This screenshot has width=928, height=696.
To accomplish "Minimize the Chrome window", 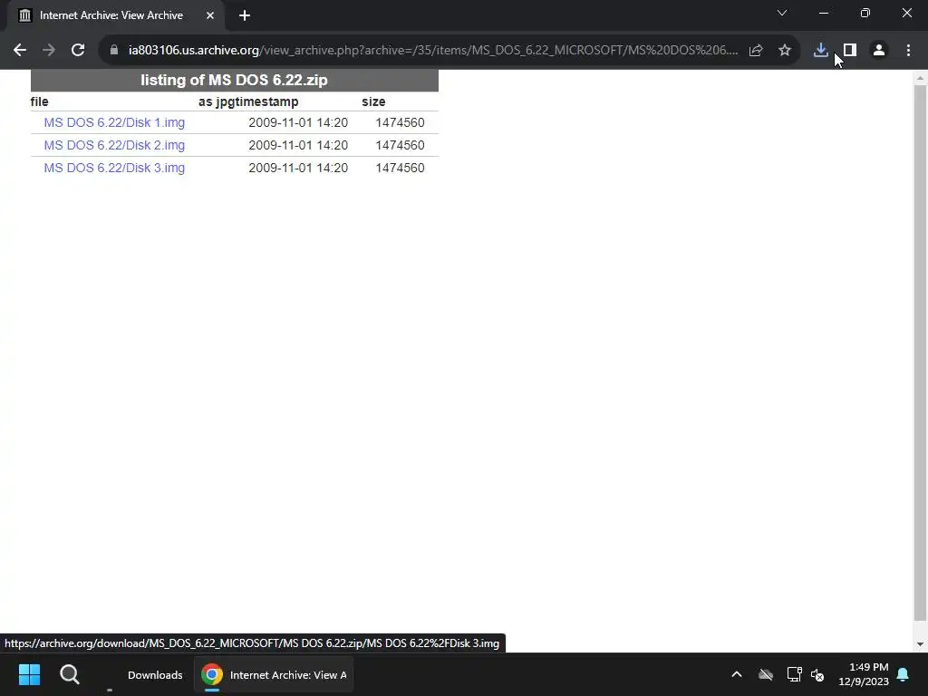I will click(823, 13).
